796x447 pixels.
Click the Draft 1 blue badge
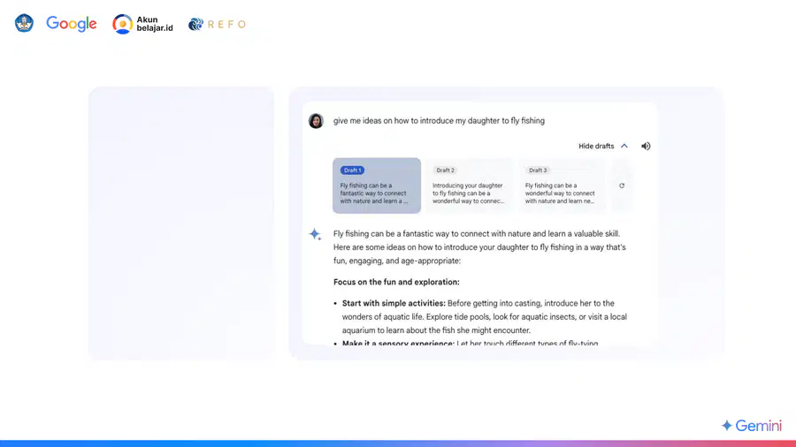coord(352,170)
